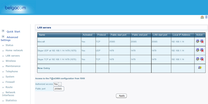Select LAN servers in the sidebar
This screenshot has width=208, height=104.
12,56
